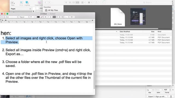Screen dimensions: 175x98
Task: Click the Finder Edit Tags button
Action: coord(103,2)
